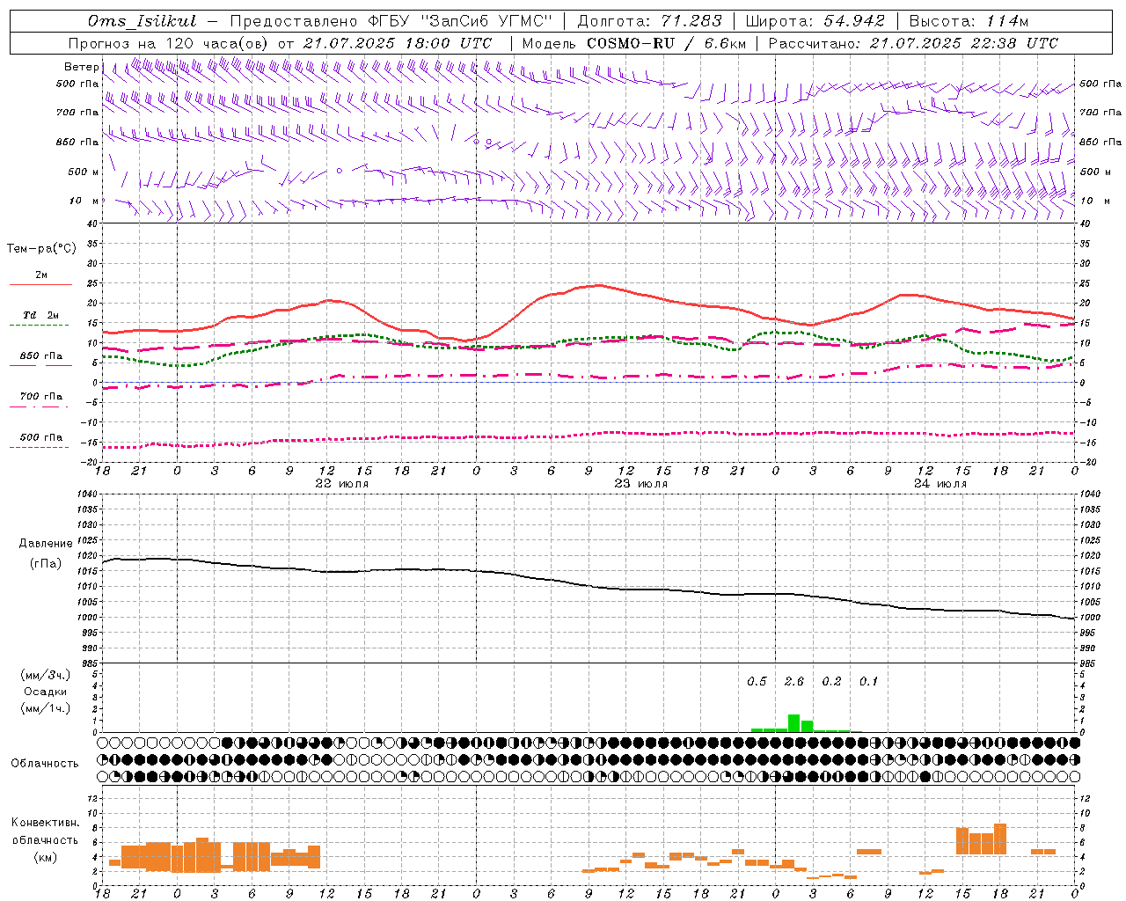
Task: Click the peak of red 2м temperature curve
Action: (x=598, y=285)
